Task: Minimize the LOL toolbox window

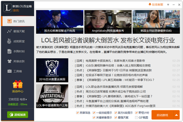Action: (x=174, y=5)
